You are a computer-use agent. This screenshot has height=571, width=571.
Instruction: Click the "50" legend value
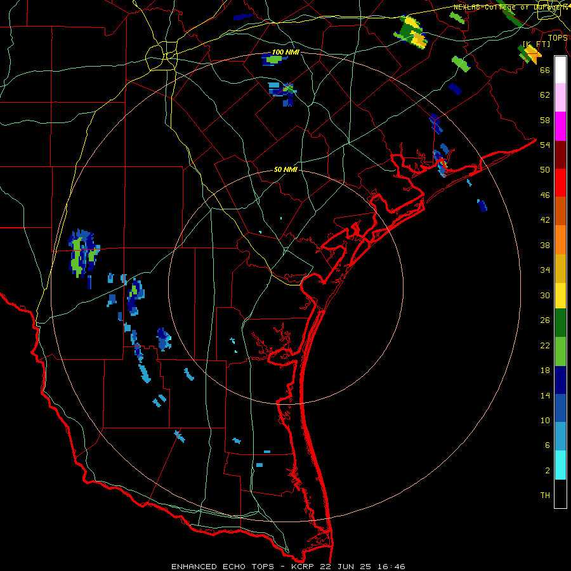click(545, 169)
